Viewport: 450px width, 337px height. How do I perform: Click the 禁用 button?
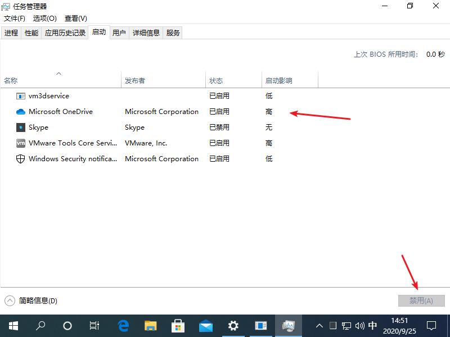421,300
